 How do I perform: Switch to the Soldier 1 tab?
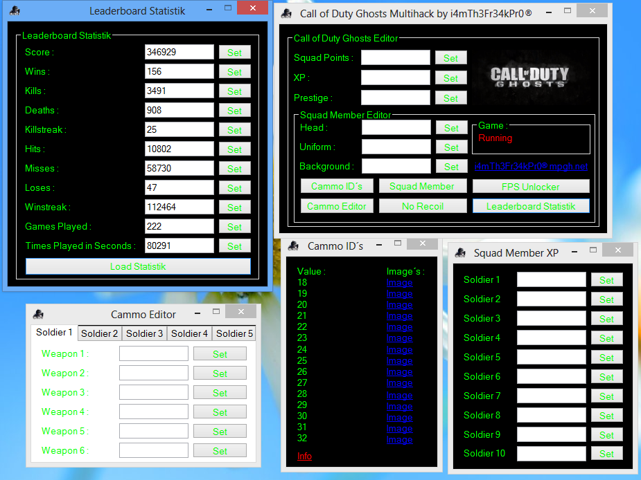pyautogui.click(x=54, y=333)
